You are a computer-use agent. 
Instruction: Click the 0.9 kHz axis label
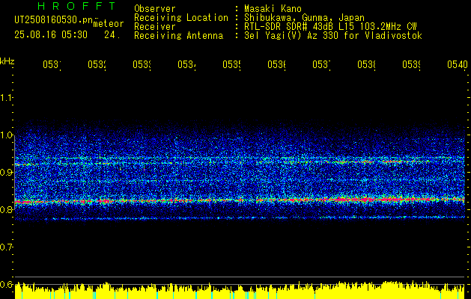click(6, 172)
